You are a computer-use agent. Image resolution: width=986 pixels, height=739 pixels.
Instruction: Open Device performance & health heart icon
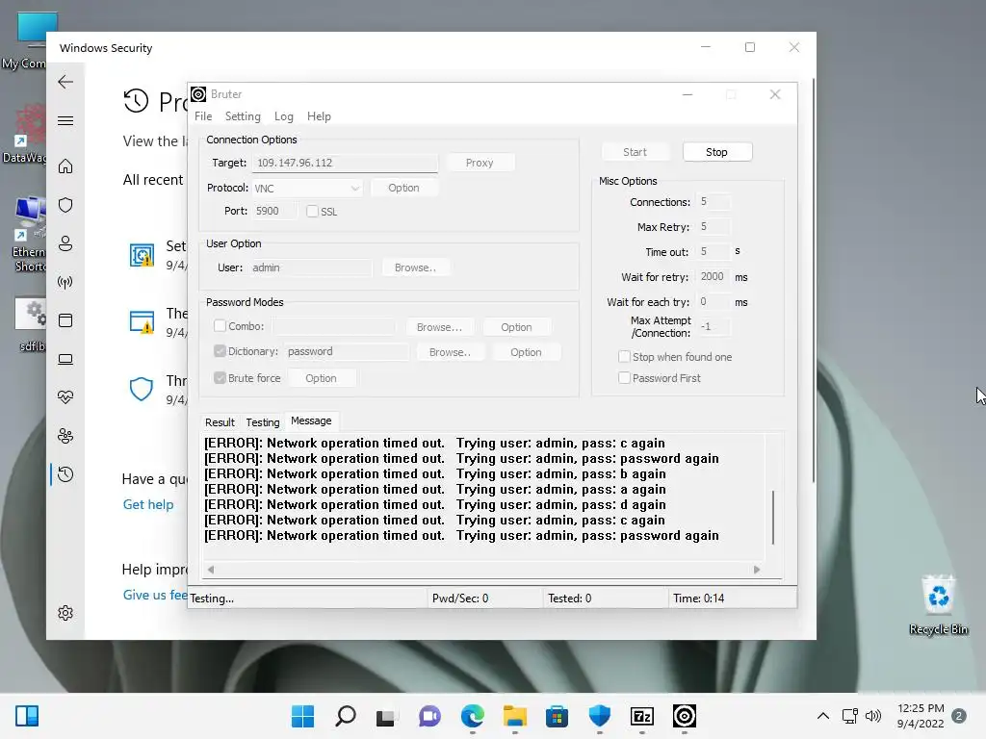(x=65, y=397)
